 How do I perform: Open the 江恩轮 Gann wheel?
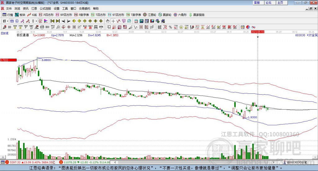(150, 15)
